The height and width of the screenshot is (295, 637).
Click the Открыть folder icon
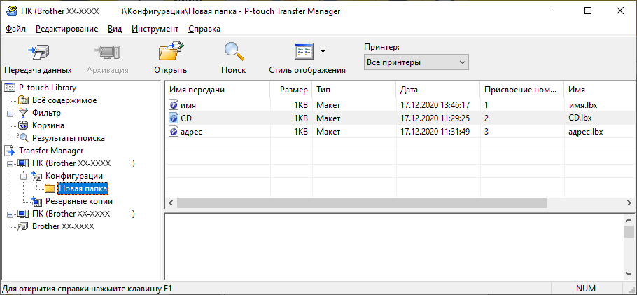click(x=170, y=53)
